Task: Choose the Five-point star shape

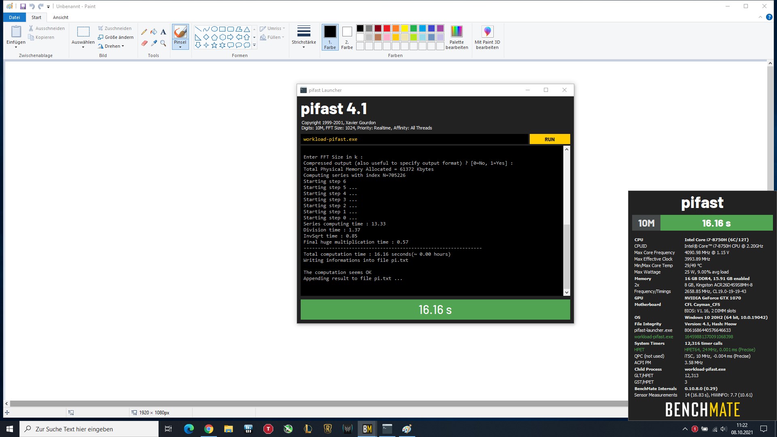Action: pyautogui.click(x=214, y=45)
